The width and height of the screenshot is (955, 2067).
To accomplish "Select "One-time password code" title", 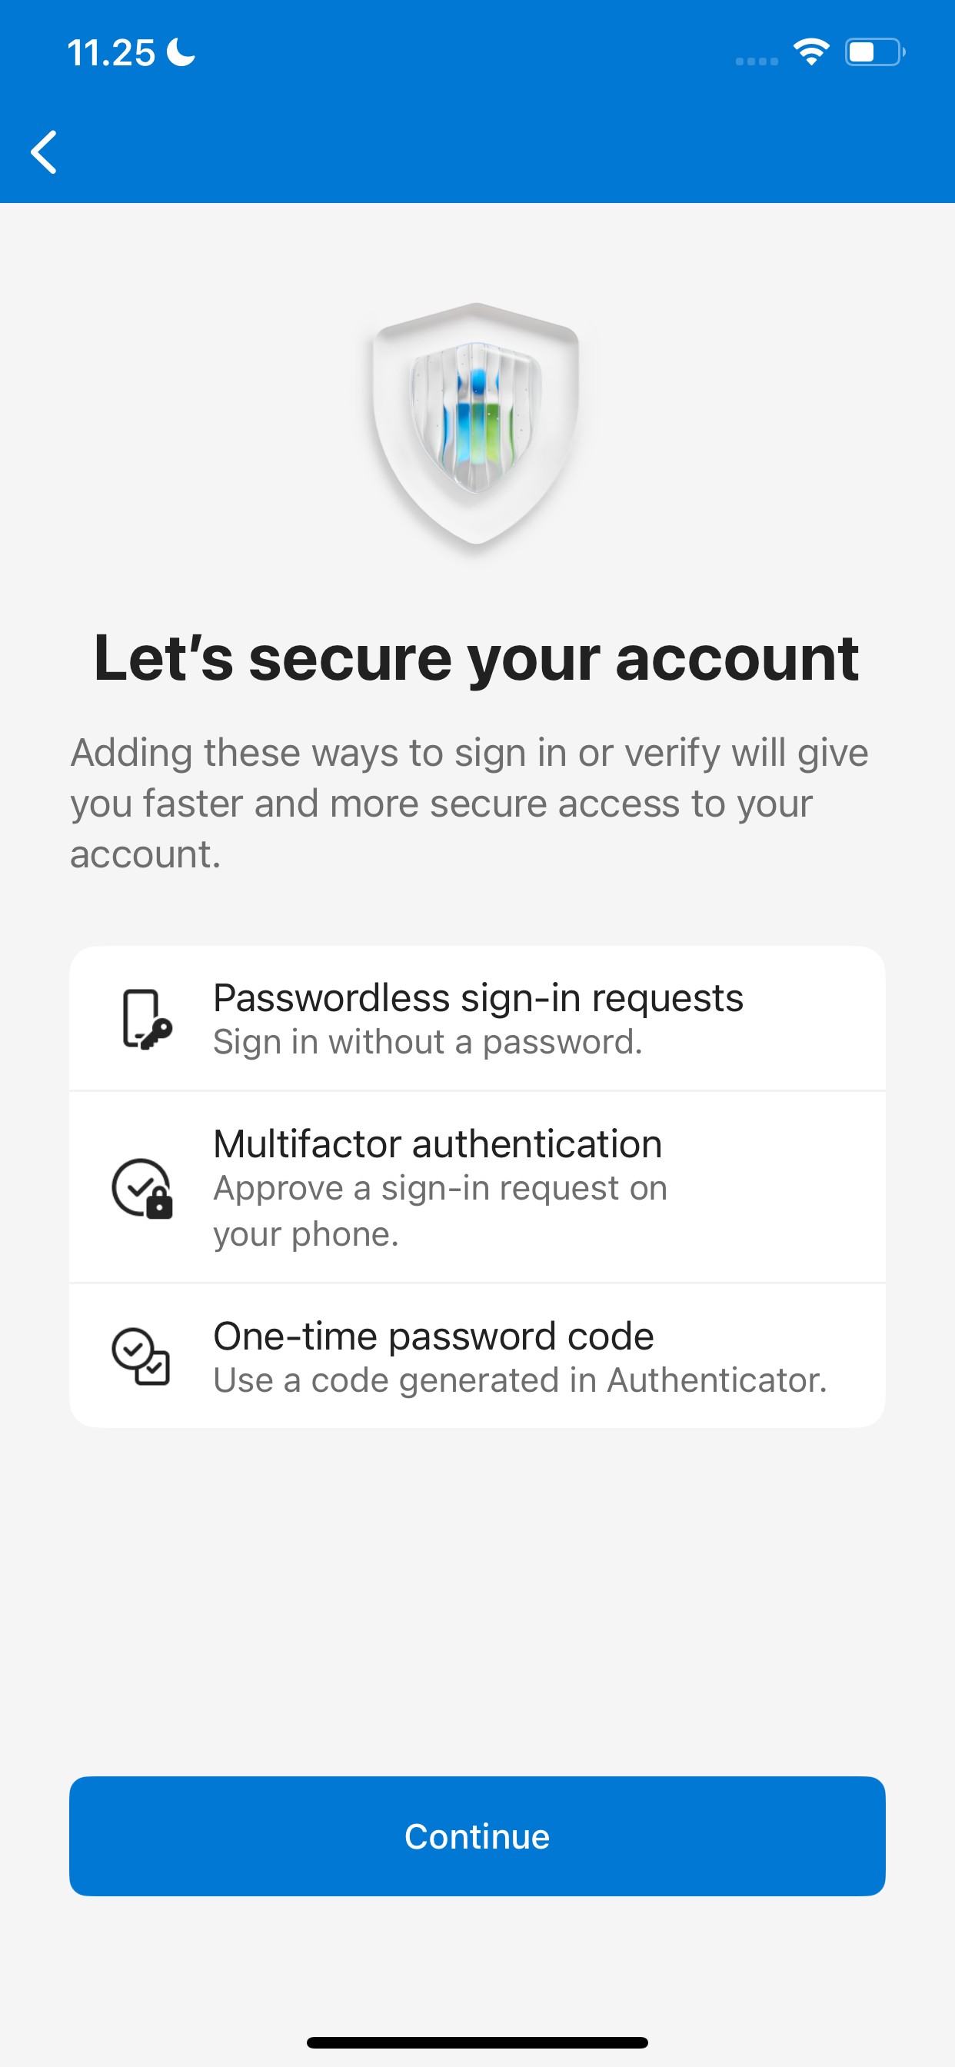I will click(x=434, y=1336).
